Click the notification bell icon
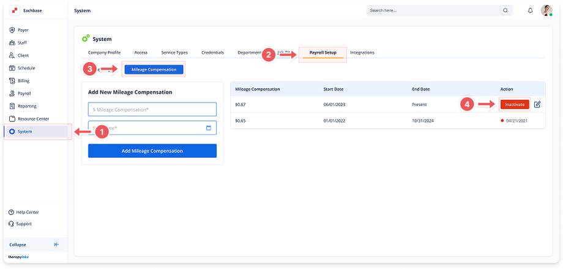Viewport: 563px width, 269px height. click(530, 10)
